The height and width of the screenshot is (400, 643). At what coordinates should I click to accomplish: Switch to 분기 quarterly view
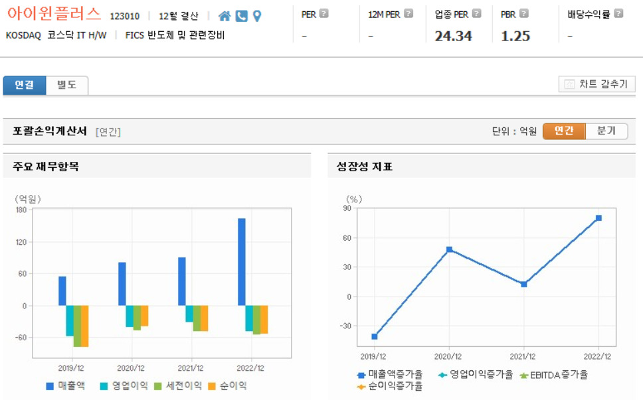click(x=605, y=131)
